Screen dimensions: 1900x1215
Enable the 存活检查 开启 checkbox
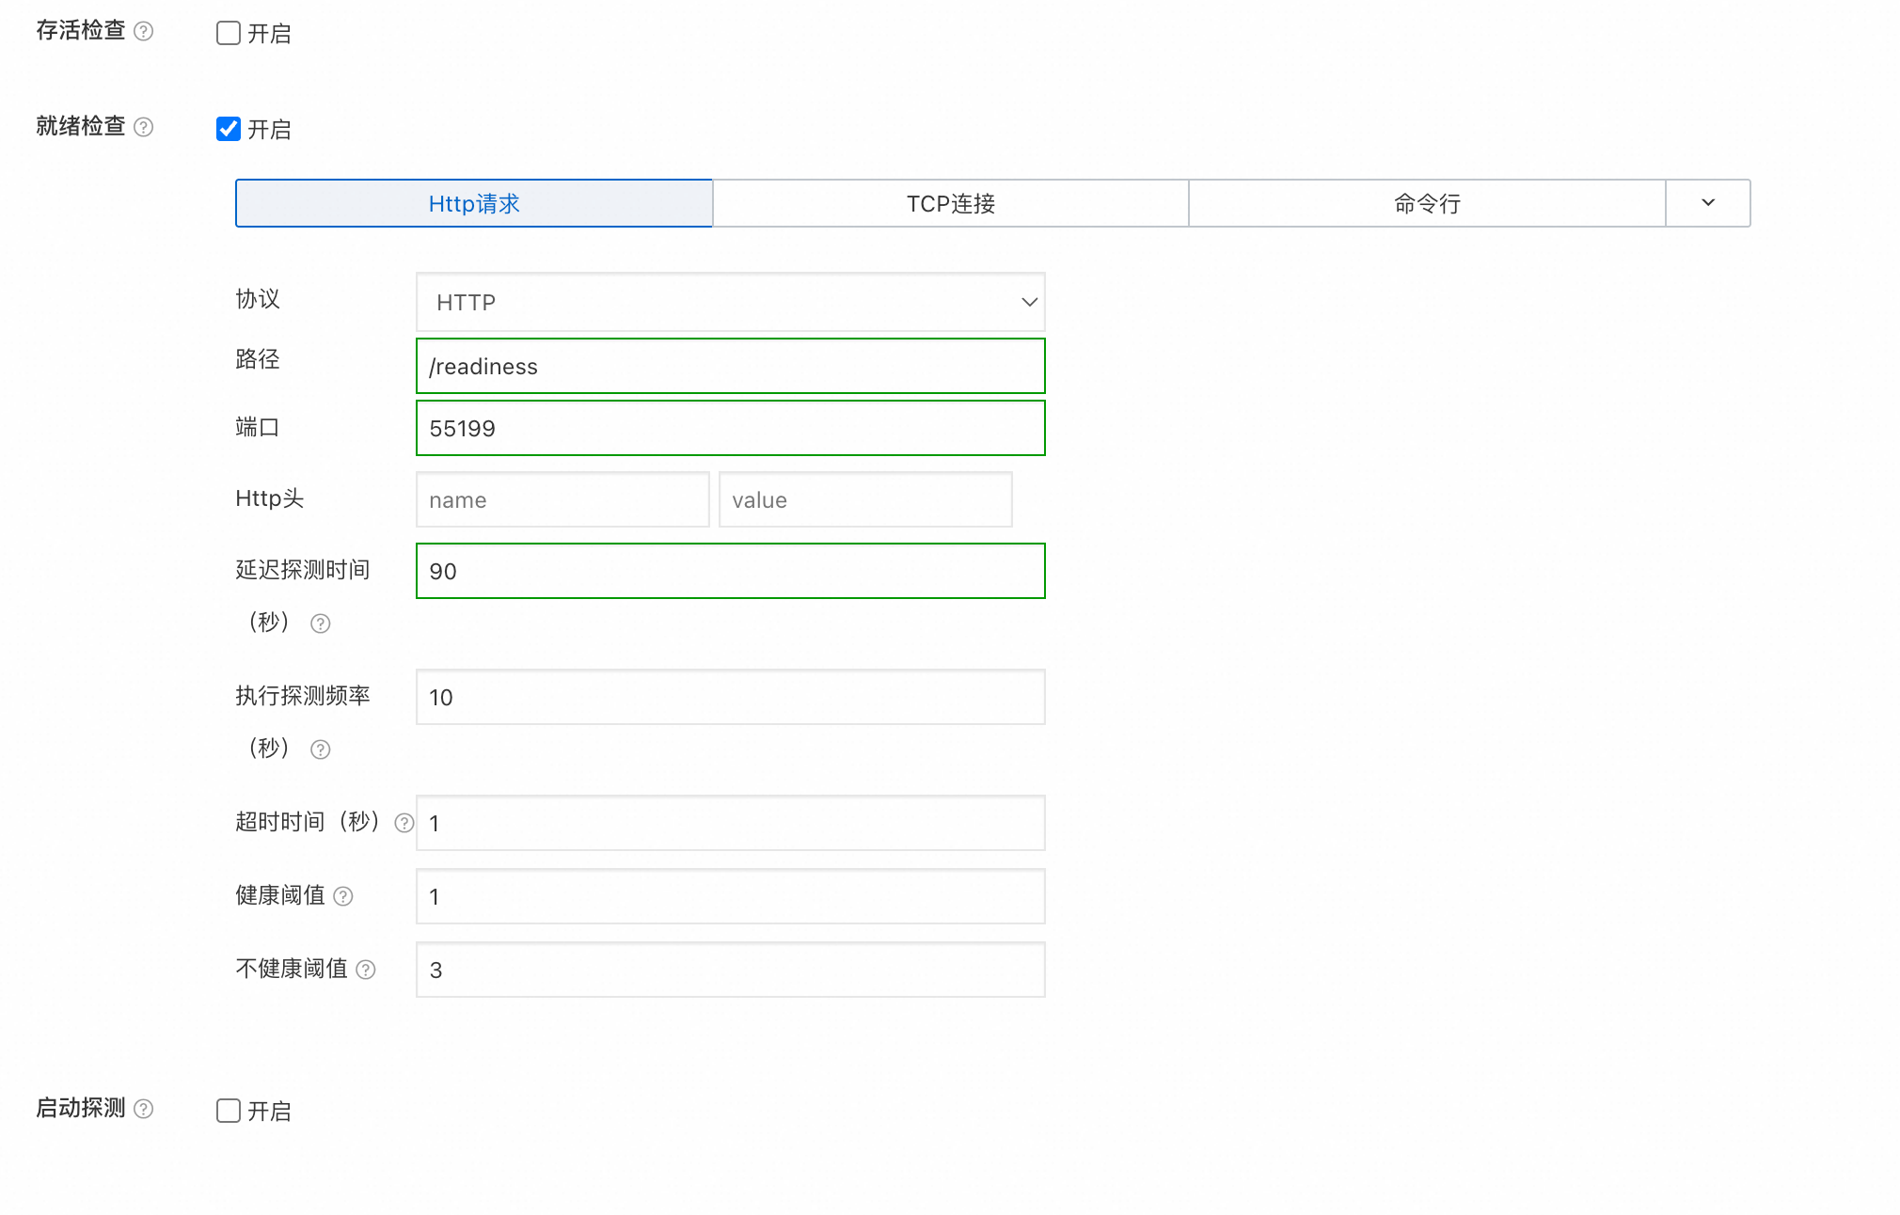click(229, 34)
